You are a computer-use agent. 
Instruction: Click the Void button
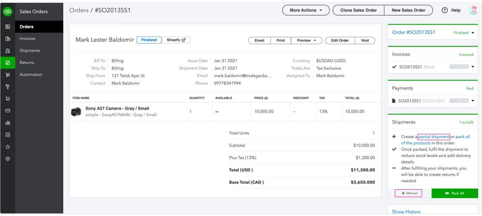coord(365,40)
